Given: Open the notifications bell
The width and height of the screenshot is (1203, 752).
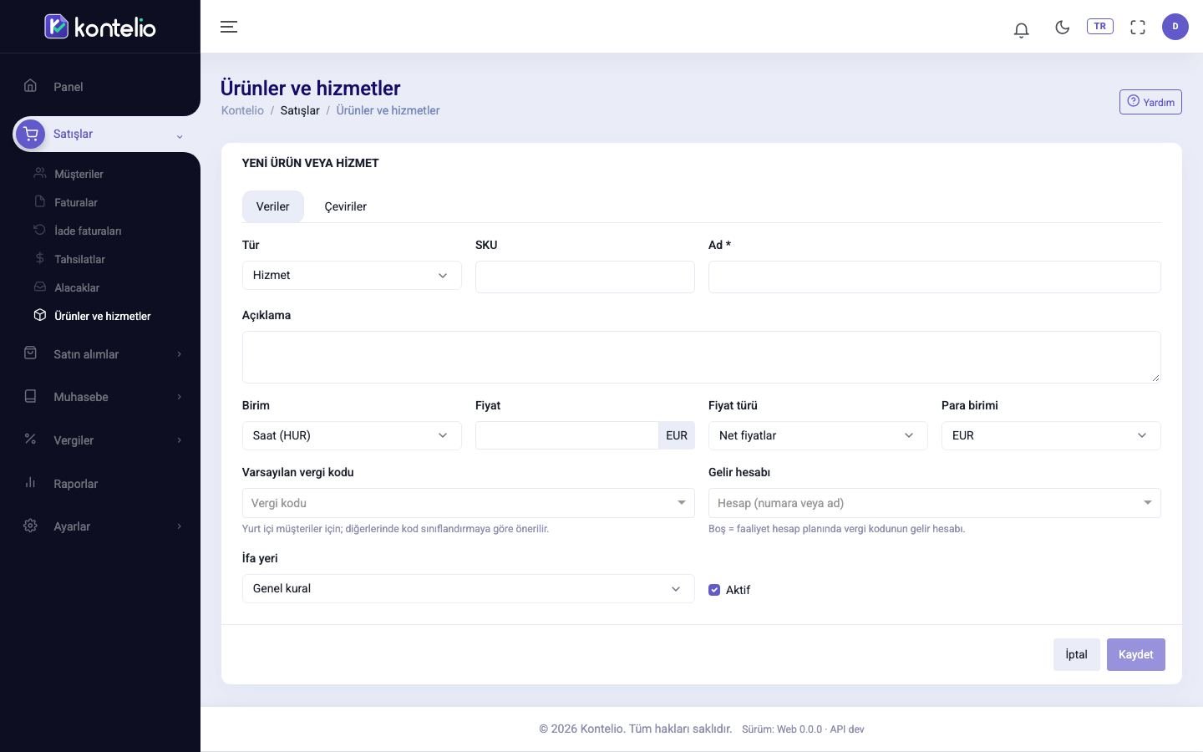Looking at the screenshot, I should coord(1021,30).
